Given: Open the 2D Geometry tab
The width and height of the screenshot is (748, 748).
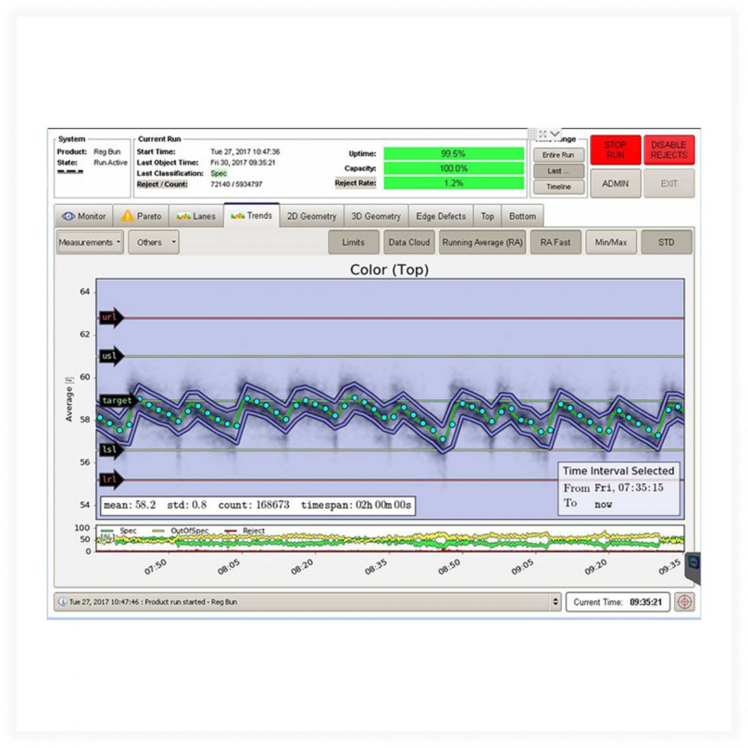Looking at the screenshot, I should click(x=312, y=216).
